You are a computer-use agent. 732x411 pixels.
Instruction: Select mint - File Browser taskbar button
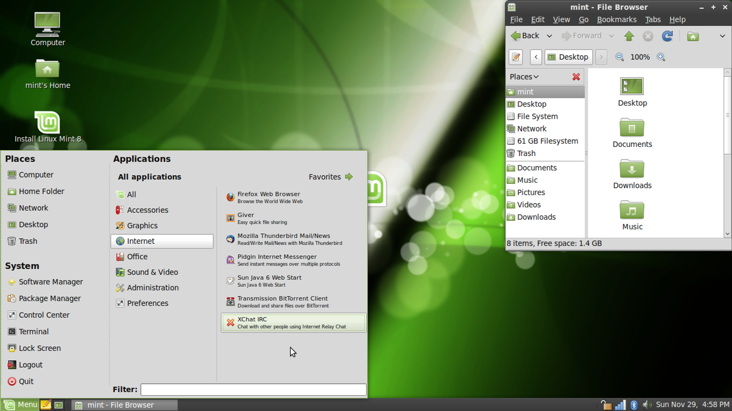pos(124,405)
